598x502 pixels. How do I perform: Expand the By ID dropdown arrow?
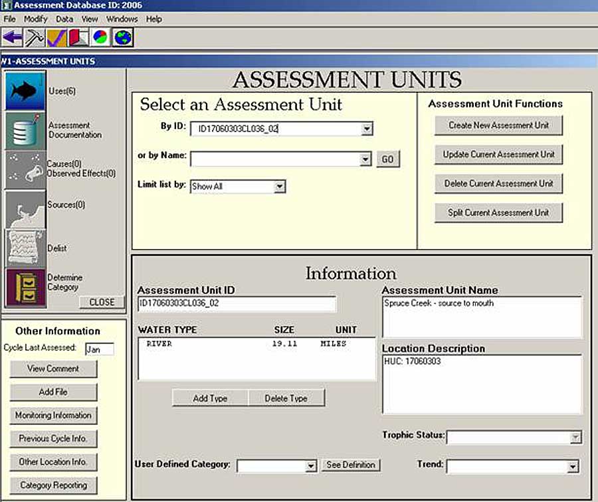[367, 129]
